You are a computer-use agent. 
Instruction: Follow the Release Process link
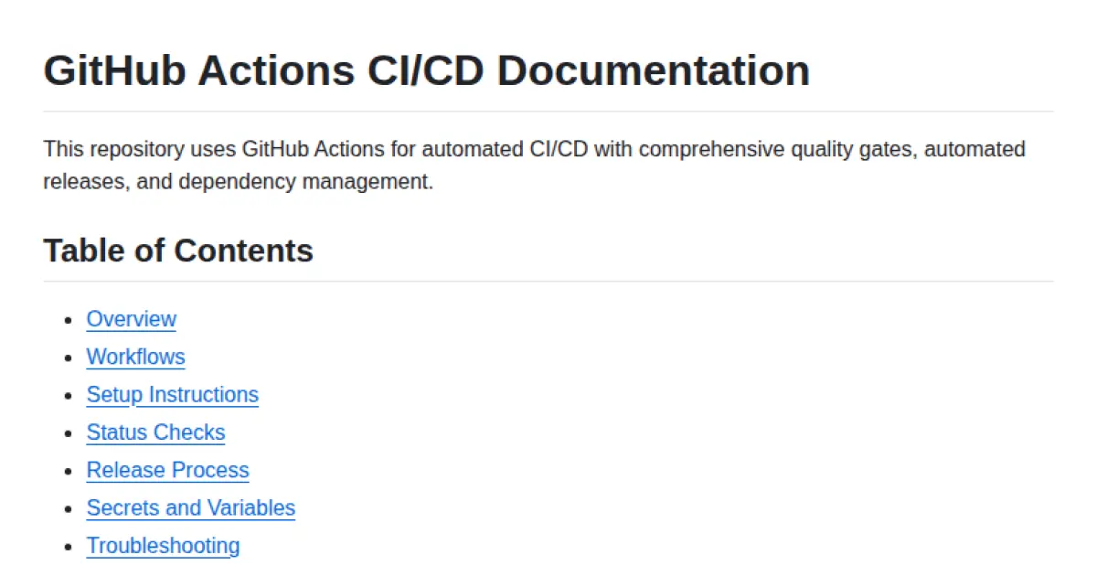(x=167, y=470)
